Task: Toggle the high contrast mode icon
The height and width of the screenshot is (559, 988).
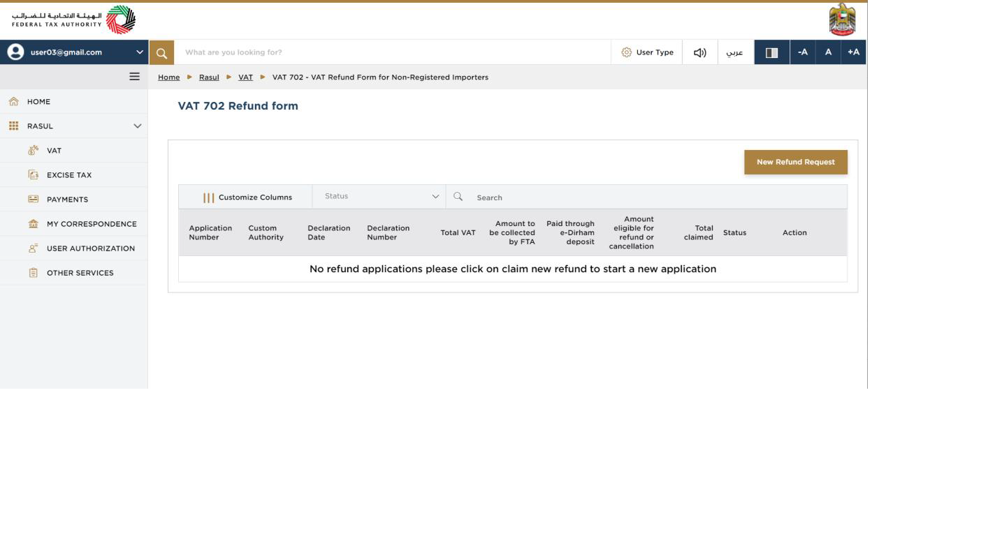Action: pyautogui.click(x=771, y=52)
